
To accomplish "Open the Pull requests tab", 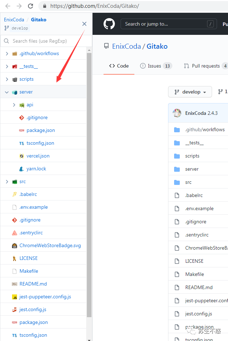I will tap(206, 66).
